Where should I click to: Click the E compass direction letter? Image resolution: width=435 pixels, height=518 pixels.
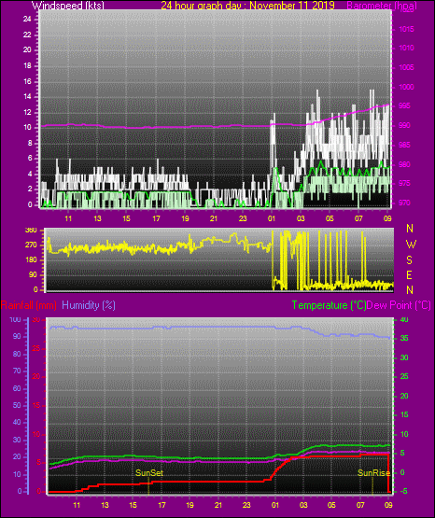[409, 274]
